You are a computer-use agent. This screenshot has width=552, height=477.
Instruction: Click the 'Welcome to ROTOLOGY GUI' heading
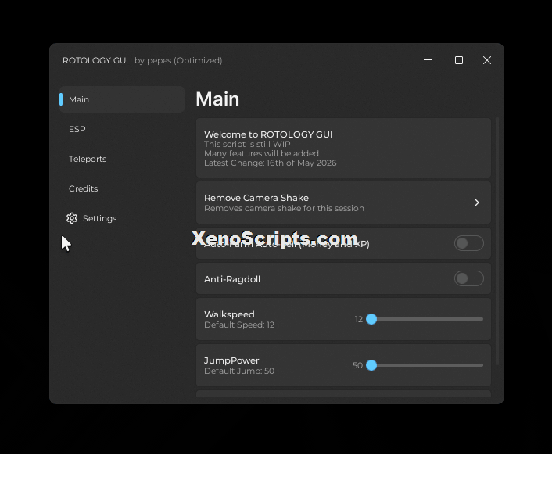(268, 134)
